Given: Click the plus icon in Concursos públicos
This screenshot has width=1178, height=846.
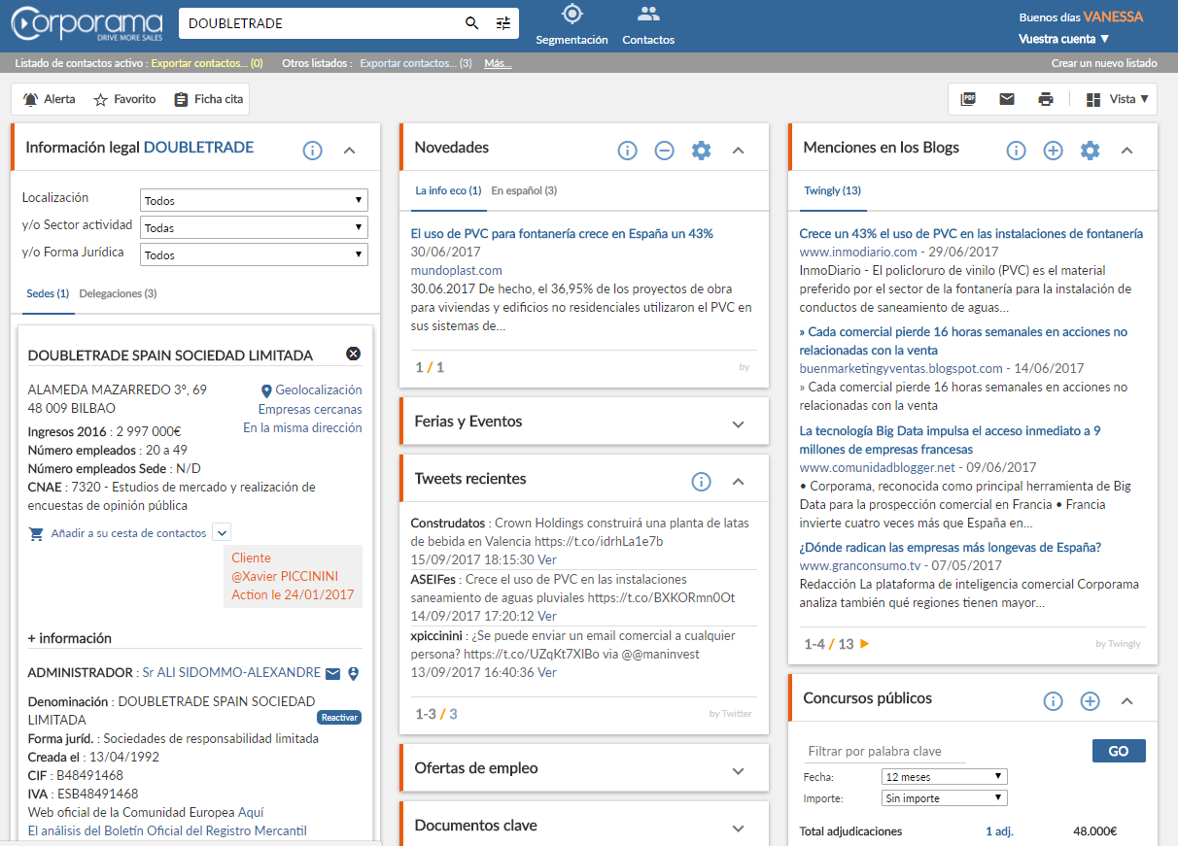Looking at the screenshot, I should coord(1090,701).
